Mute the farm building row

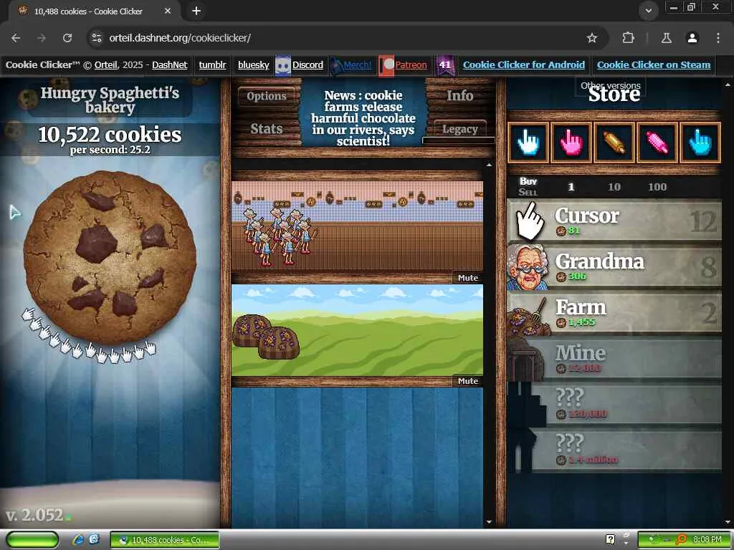[x=468, y=381]
